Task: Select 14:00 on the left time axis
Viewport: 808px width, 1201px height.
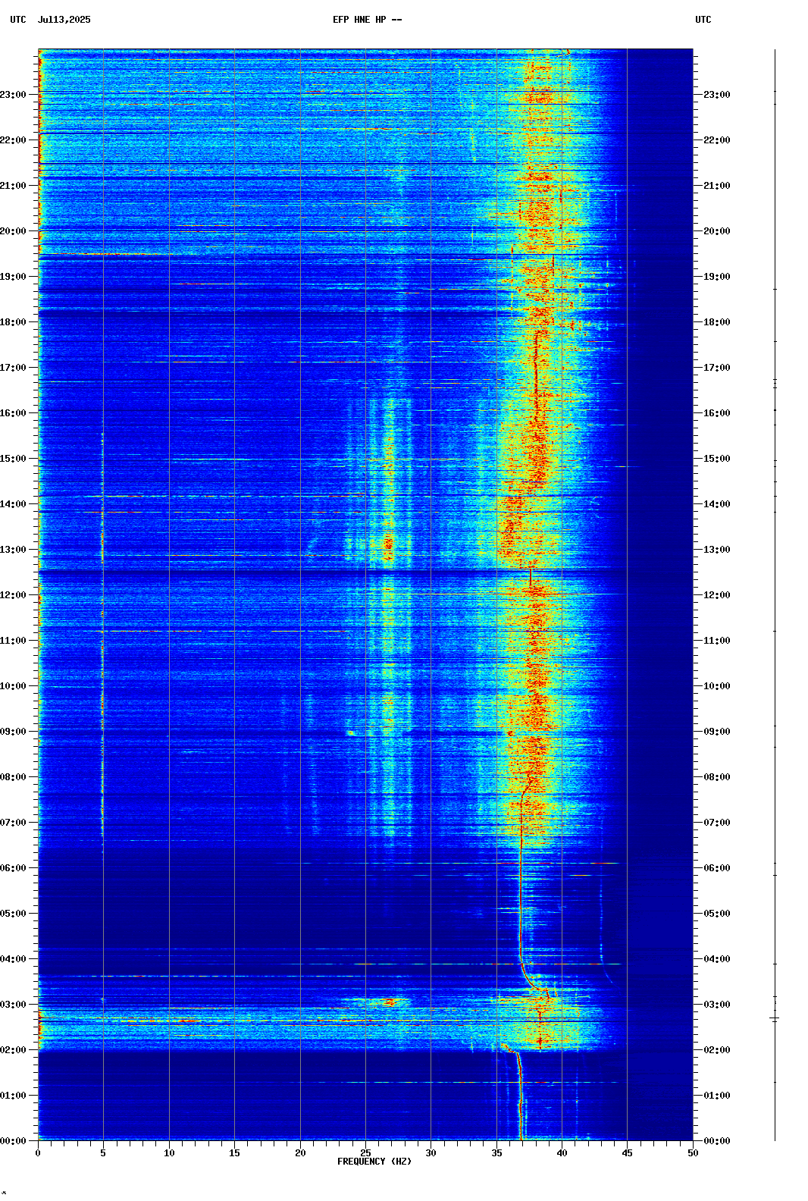Action: pos(14,504)
